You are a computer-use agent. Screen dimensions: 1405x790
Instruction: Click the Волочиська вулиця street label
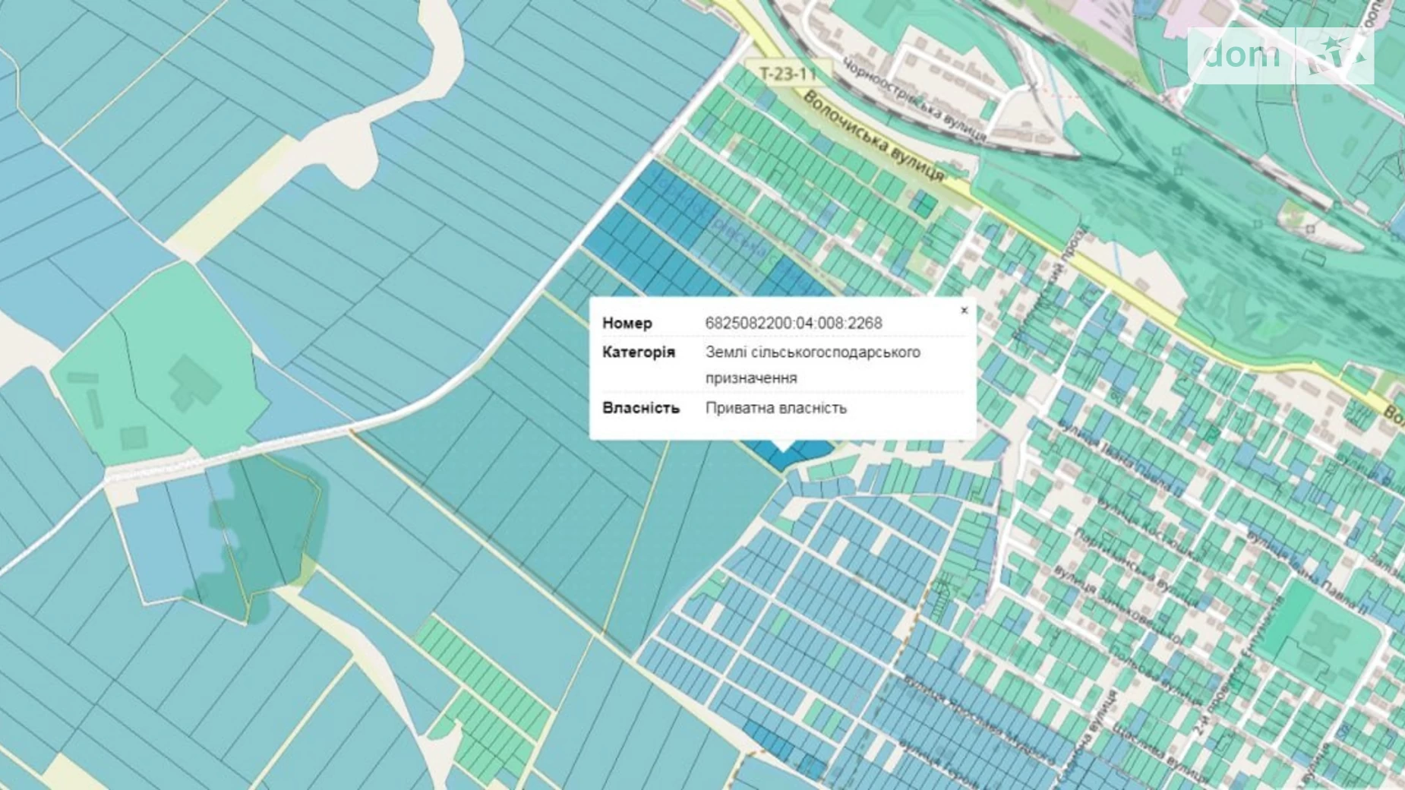873,137
